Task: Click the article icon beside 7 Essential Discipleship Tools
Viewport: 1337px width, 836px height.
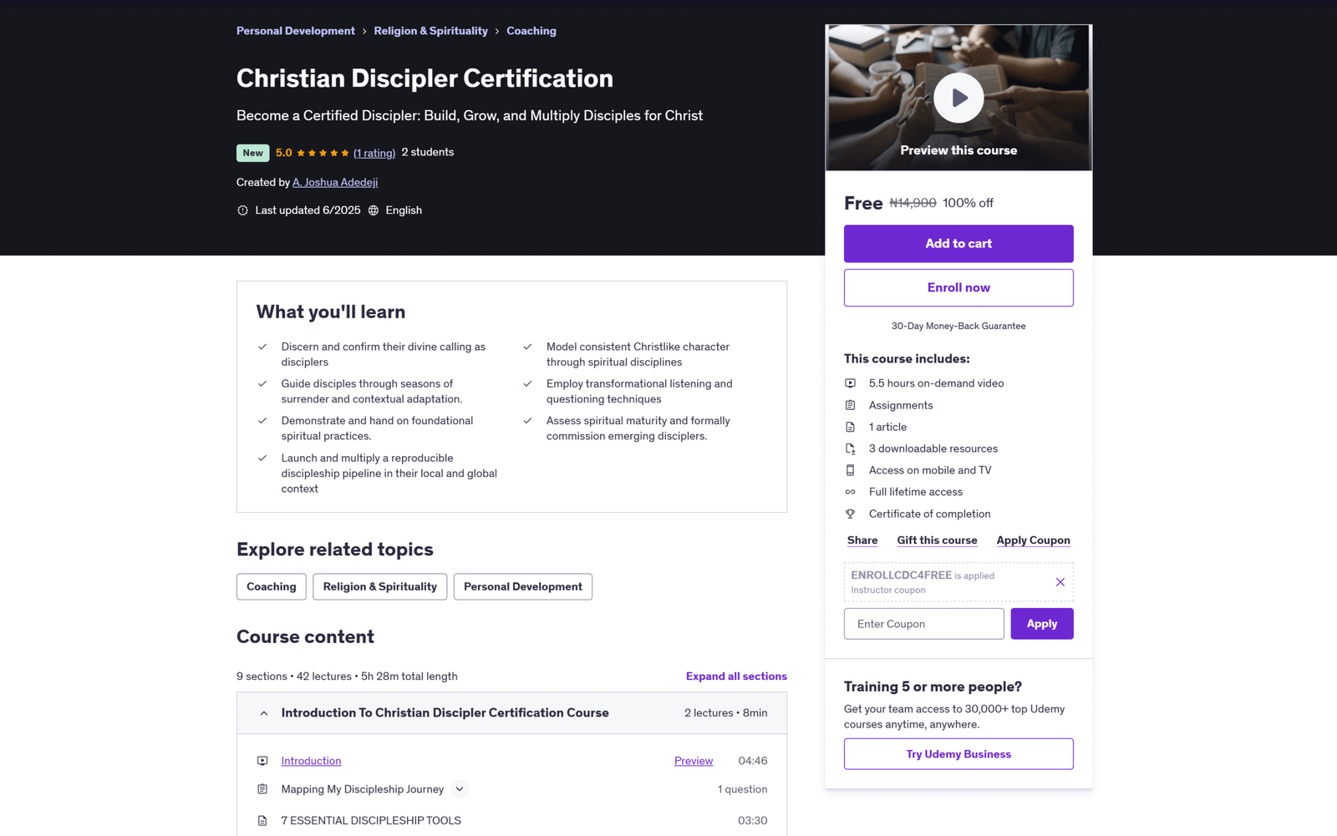Action: pos(262,821)
